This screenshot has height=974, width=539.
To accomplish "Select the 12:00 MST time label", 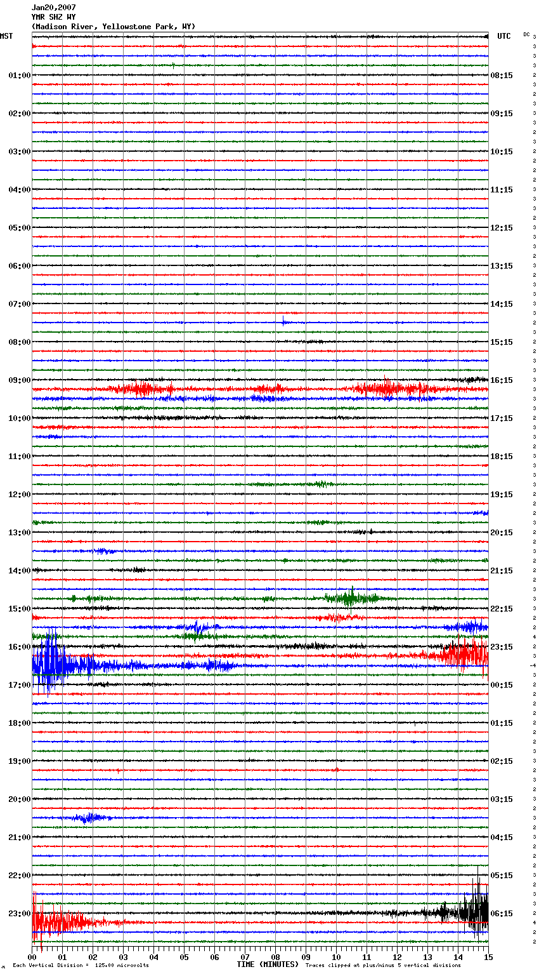I will click(x=20, y=495).
